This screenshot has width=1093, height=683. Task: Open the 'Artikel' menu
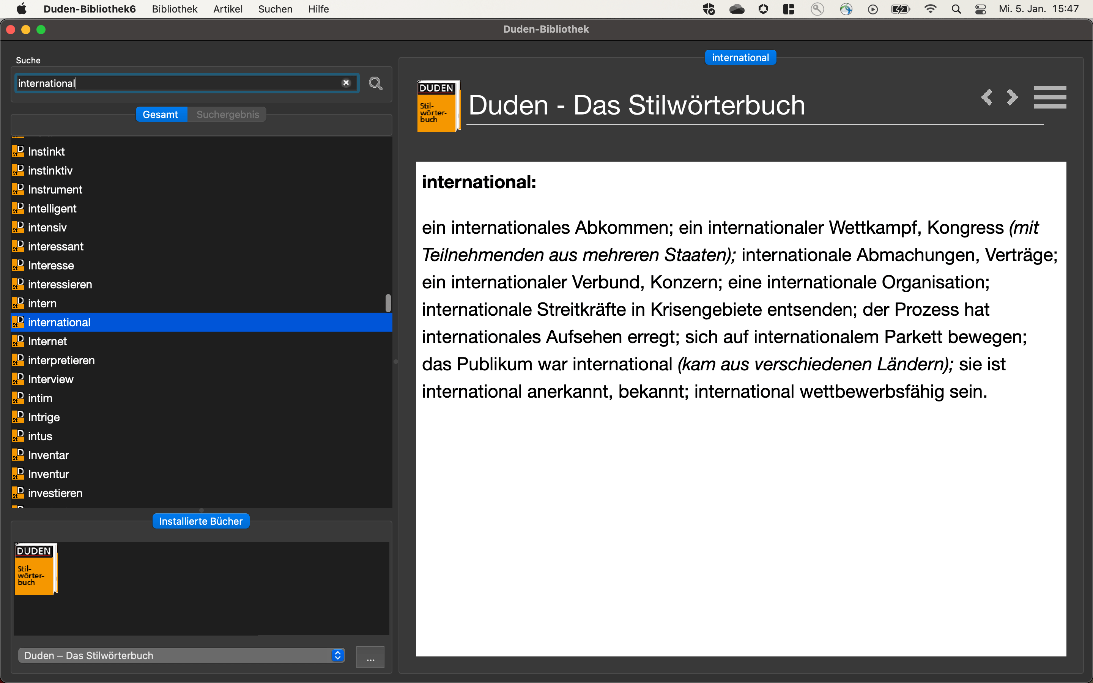[x=228, y=9]
